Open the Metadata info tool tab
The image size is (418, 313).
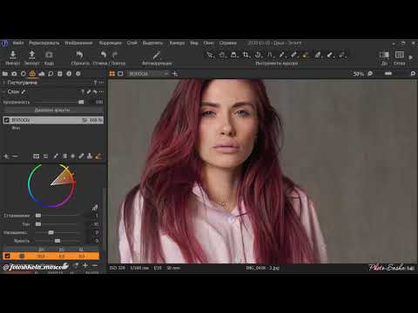[69, 74]
